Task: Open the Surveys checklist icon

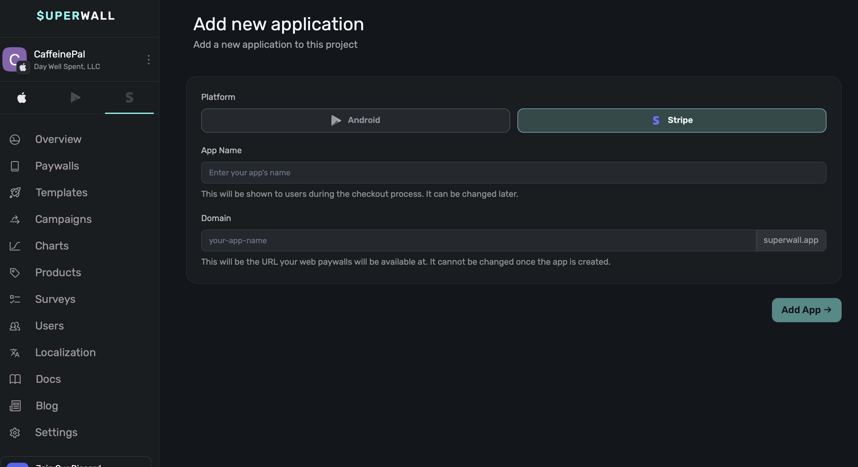Action: click(15, 299)
